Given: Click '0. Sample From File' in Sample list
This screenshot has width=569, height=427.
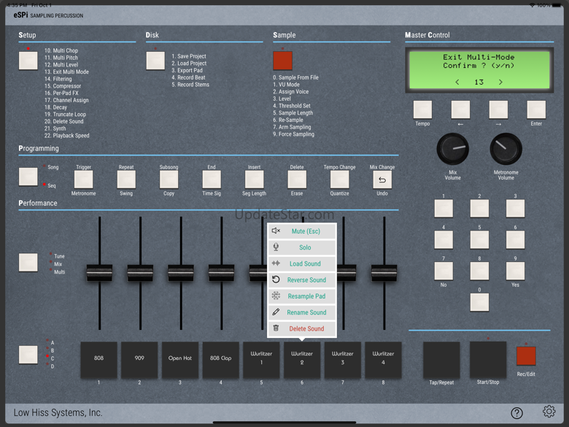Looking at the screenshot, I should 295,77.
